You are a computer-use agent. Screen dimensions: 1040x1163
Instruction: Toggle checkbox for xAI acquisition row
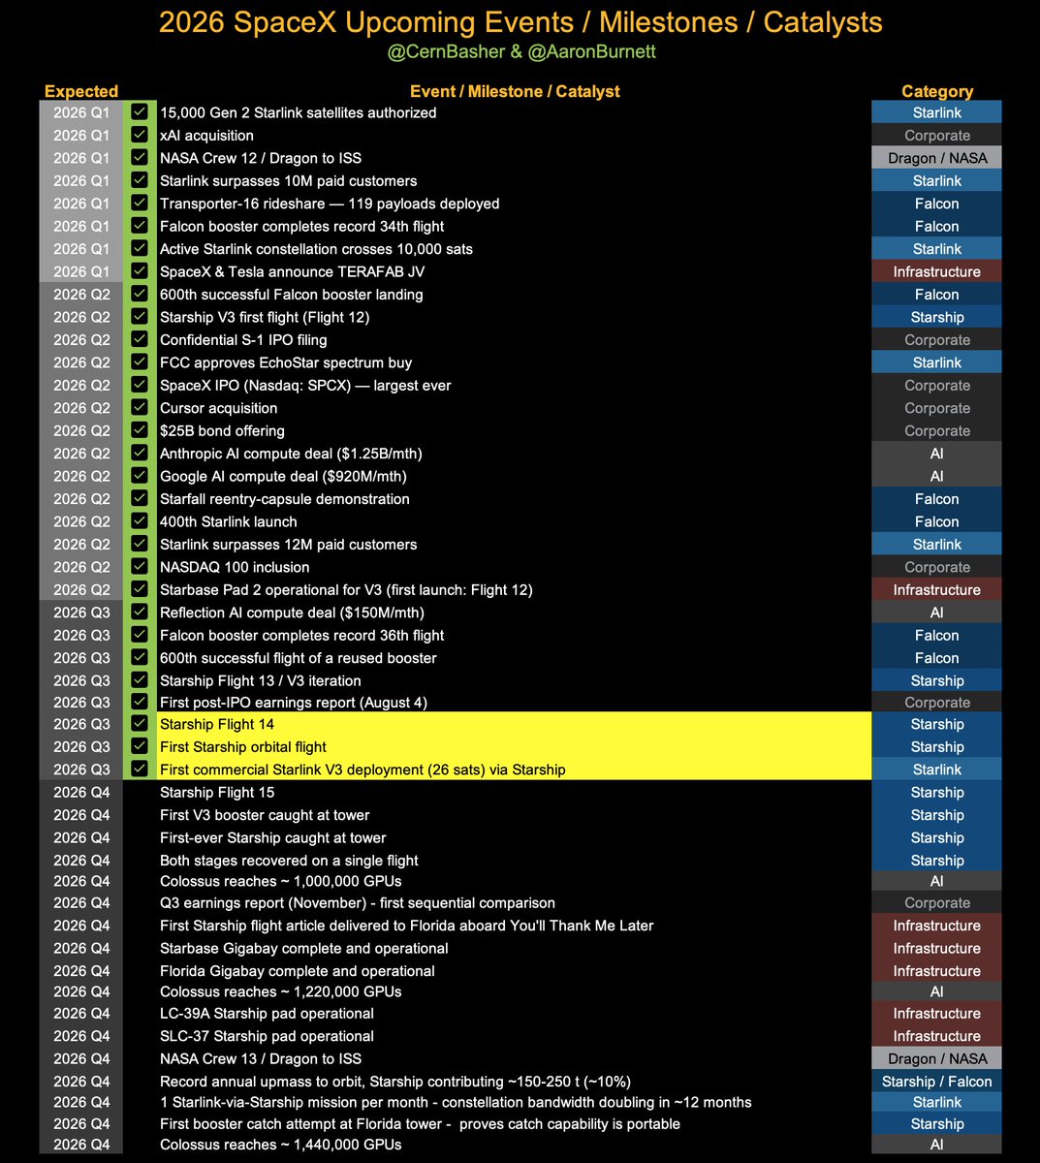pyautogui.click(x=140, y=136)
